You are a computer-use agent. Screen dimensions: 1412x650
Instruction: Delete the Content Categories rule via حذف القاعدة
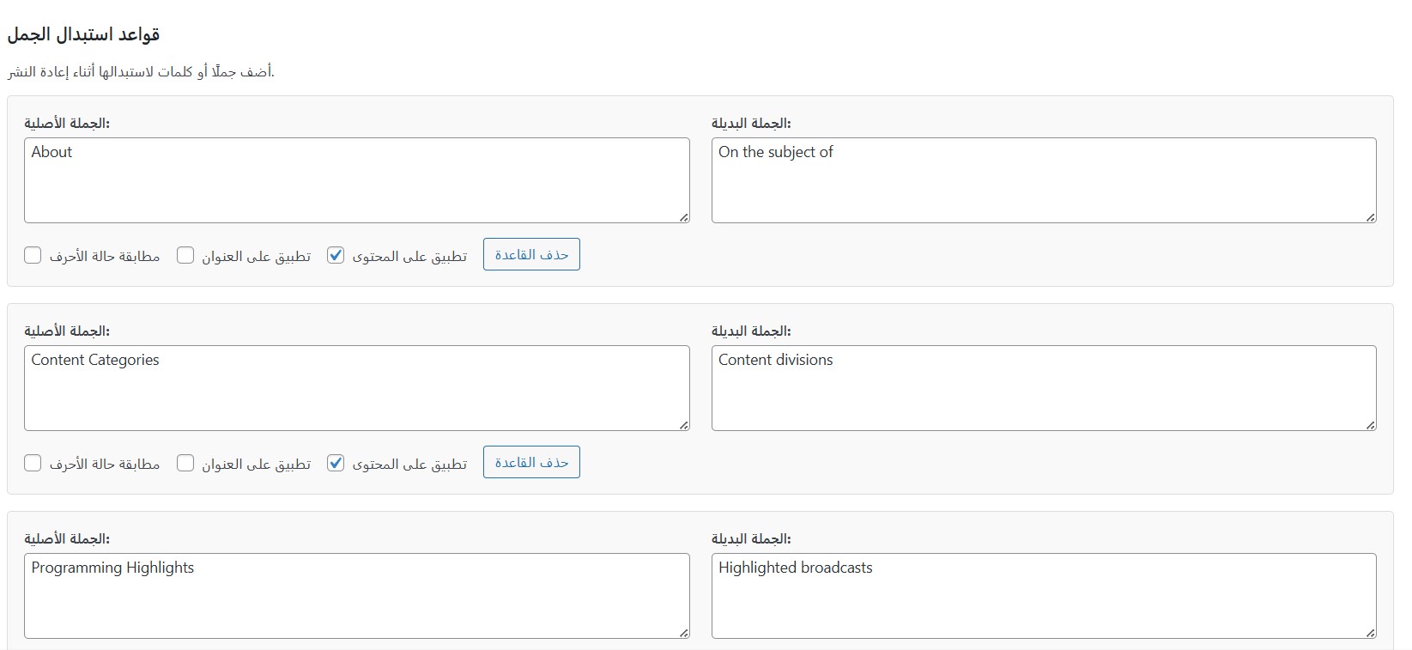tap(531, 462)
